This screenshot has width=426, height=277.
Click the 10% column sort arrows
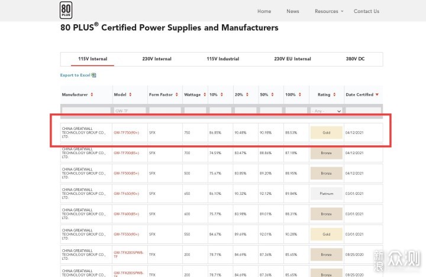tap(222, 94)
